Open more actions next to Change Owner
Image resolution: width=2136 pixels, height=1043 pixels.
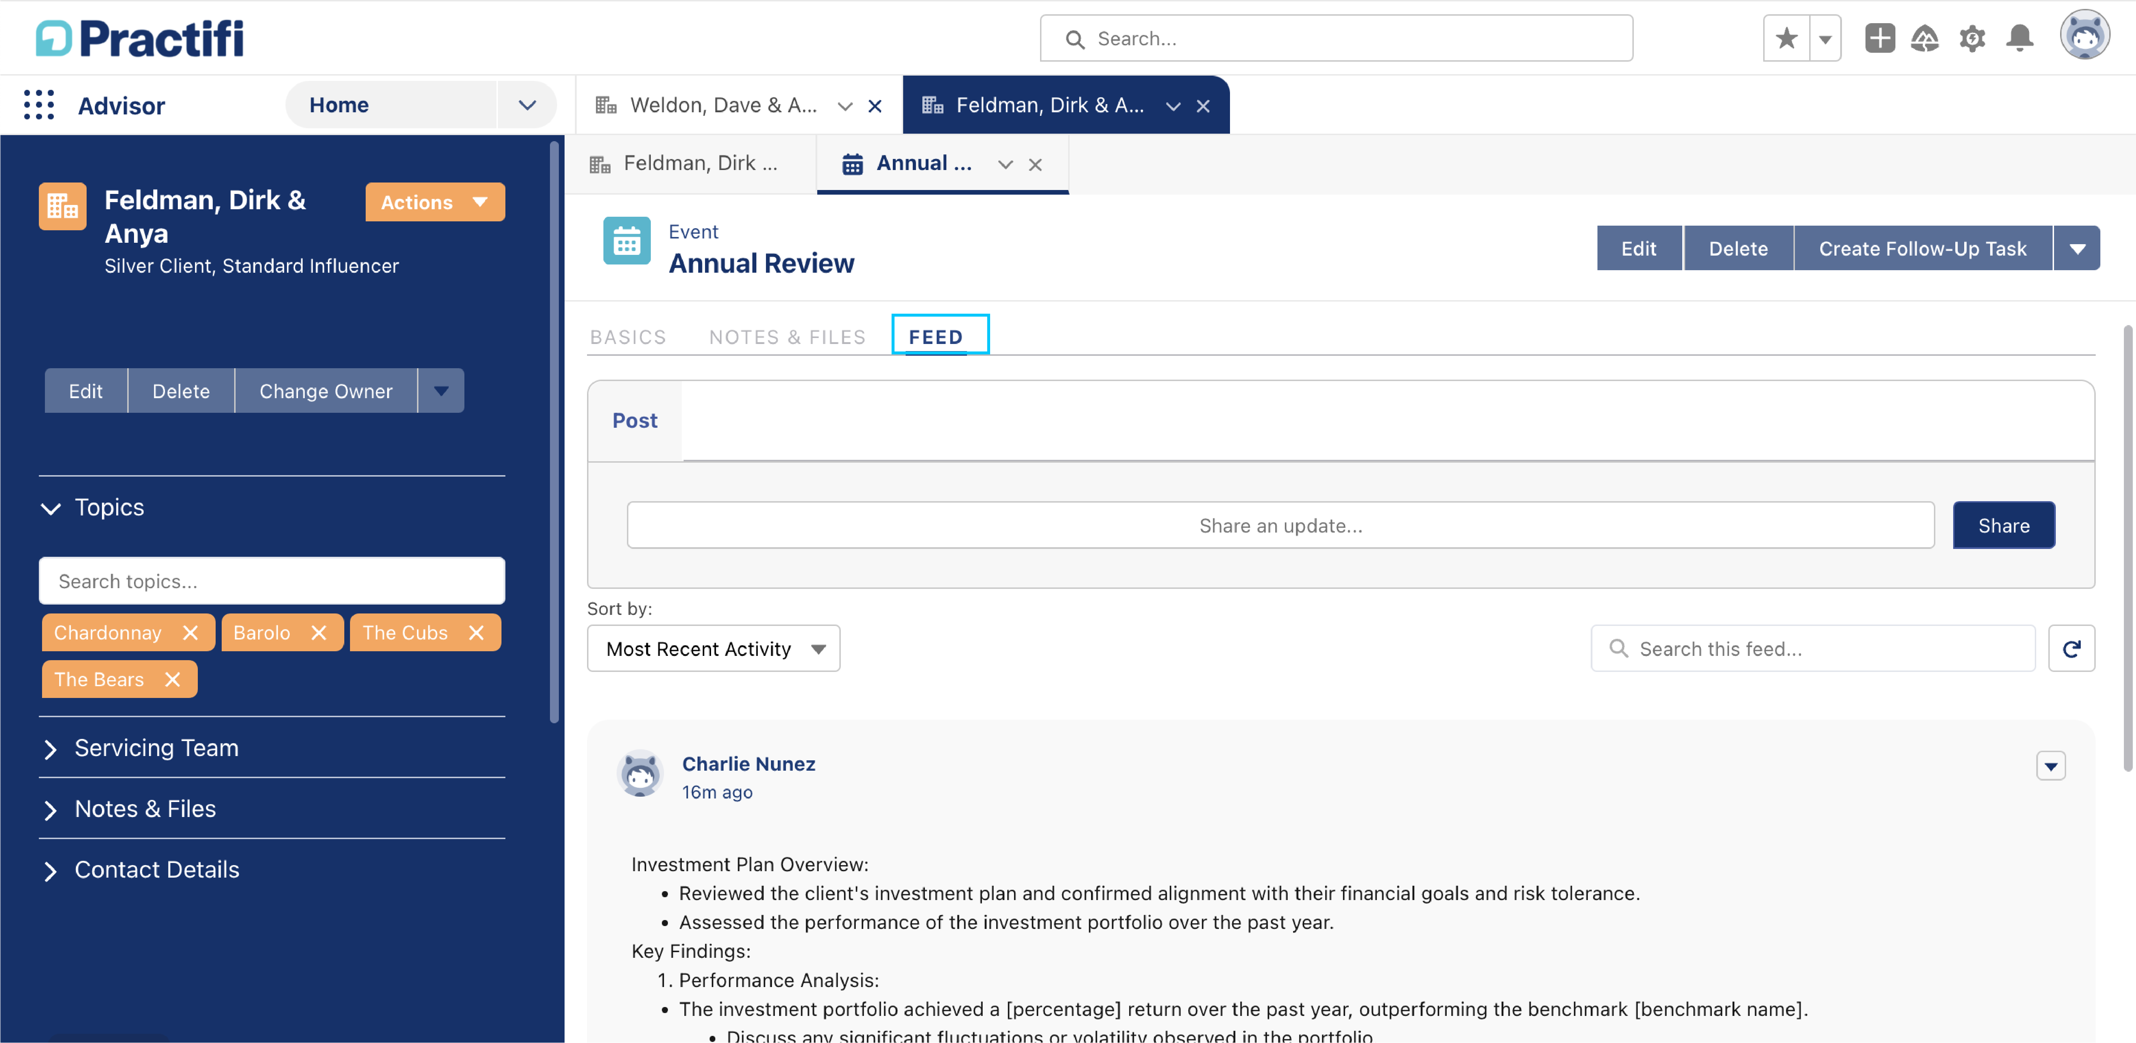(441, 391)
